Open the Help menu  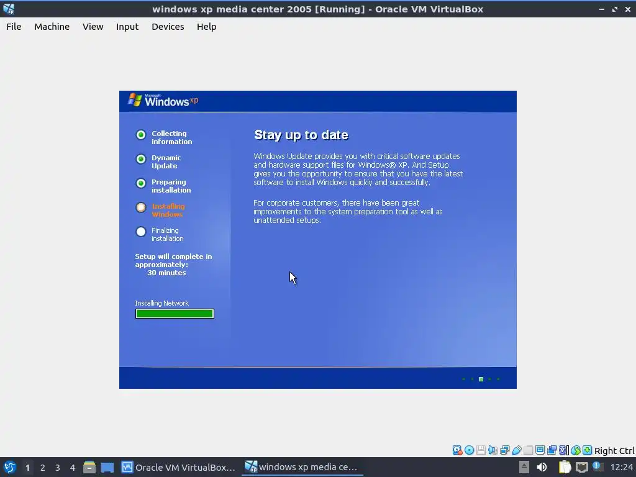[206, 26]
